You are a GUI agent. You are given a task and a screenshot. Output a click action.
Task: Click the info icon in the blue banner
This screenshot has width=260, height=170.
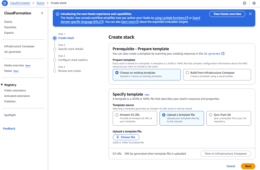coord(57,14)
